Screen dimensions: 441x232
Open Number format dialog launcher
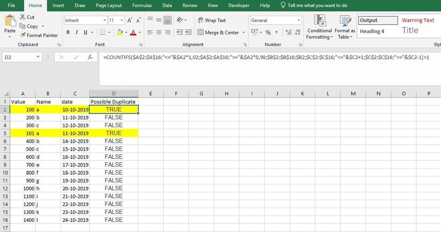[300, 44]
